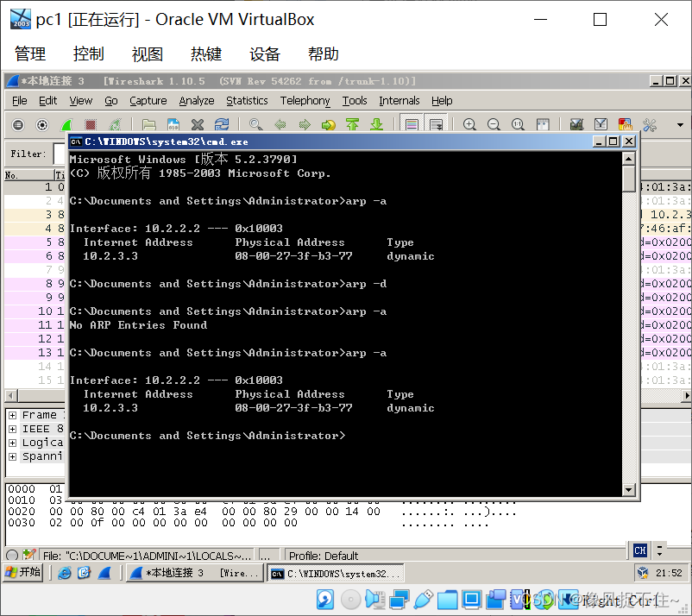Click cmd window scroll up arrow

[628, 158]
